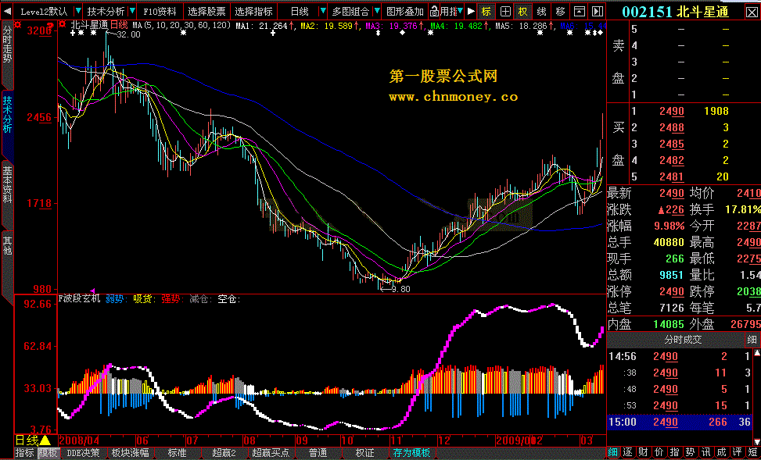
Task: Click the crosshair cursor icon in toolbar
Action: coord(505,11)
